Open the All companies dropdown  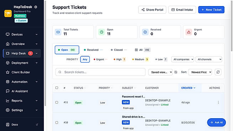pyautogui.click(x=183, y=59)
